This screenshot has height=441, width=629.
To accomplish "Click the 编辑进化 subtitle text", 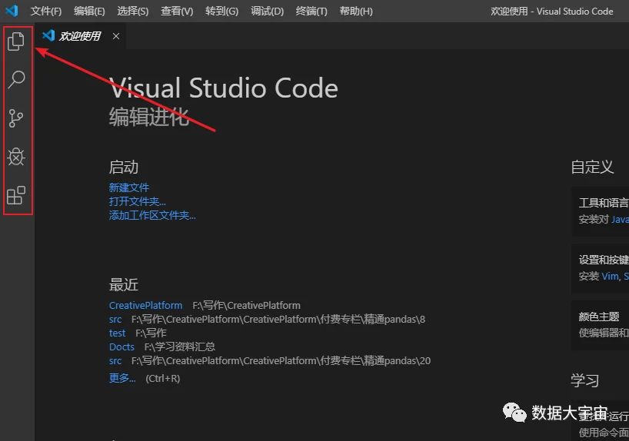I will tap(149, 117).
